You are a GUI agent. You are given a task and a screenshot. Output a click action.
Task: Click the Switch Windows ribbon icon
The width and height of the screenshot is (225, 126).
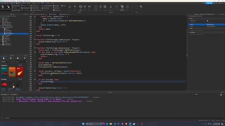coord(122,8)
